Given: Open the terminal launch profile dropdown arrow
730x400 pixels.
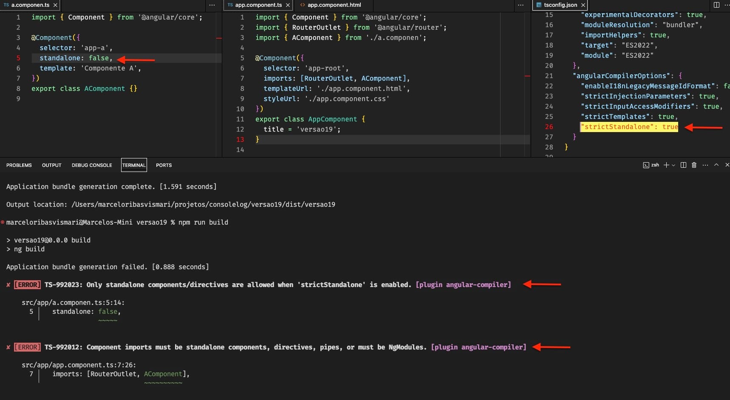Looking at the screenshot, I should tap(673, 165).
